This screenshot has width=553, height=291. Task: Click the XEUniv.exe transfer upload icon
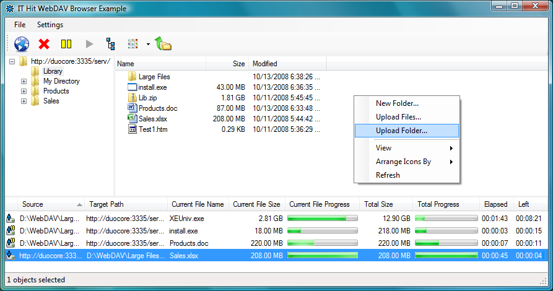point(11,219)
